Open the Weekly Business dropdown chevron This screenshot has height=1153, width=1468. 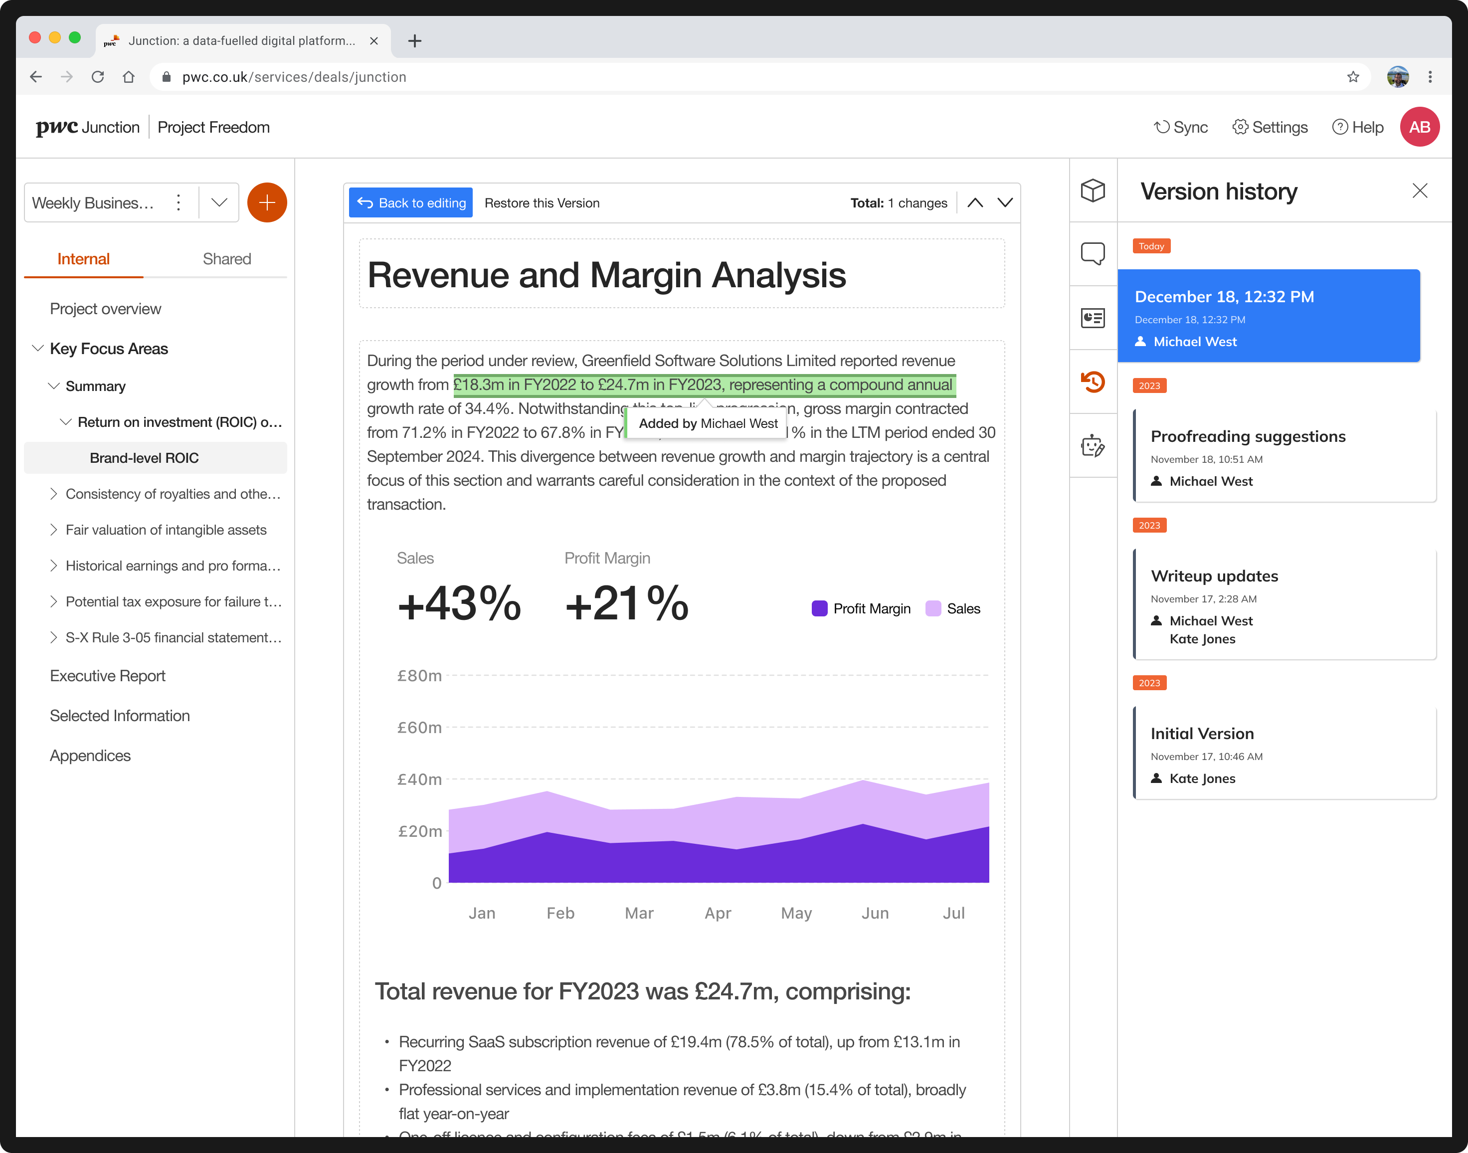tap(219, 202)
